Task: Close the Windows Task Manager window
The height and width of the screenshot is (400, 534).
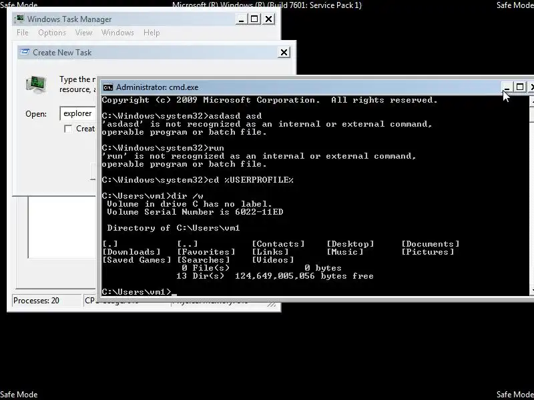Action: click(269, 19)
